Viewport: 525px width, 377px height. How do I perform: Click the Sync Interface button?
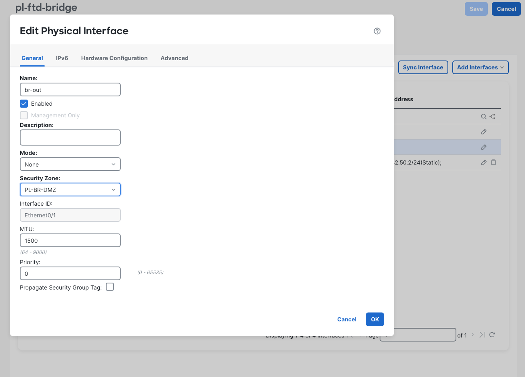pos(423,67)
